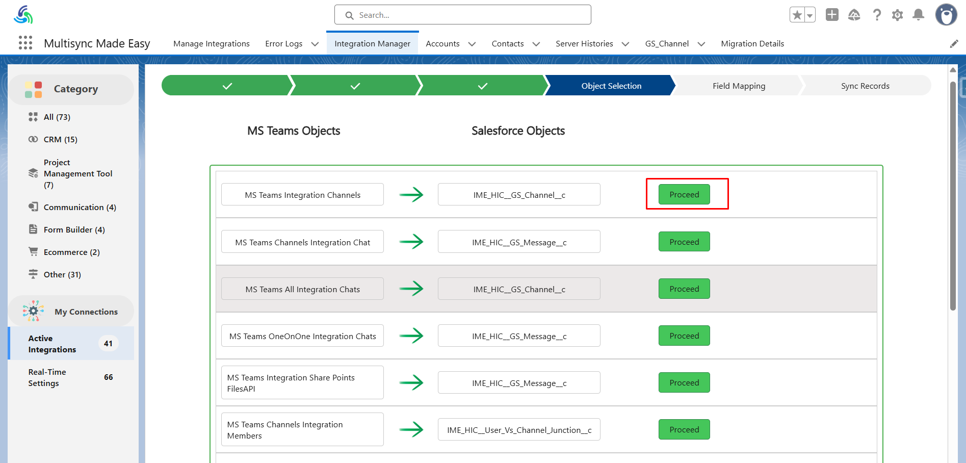The height and width of the screenshot is (463, 966).
Task: Open the Salesforce Help question mark icon
Action: pyautogui.click(x=877, y=15)
